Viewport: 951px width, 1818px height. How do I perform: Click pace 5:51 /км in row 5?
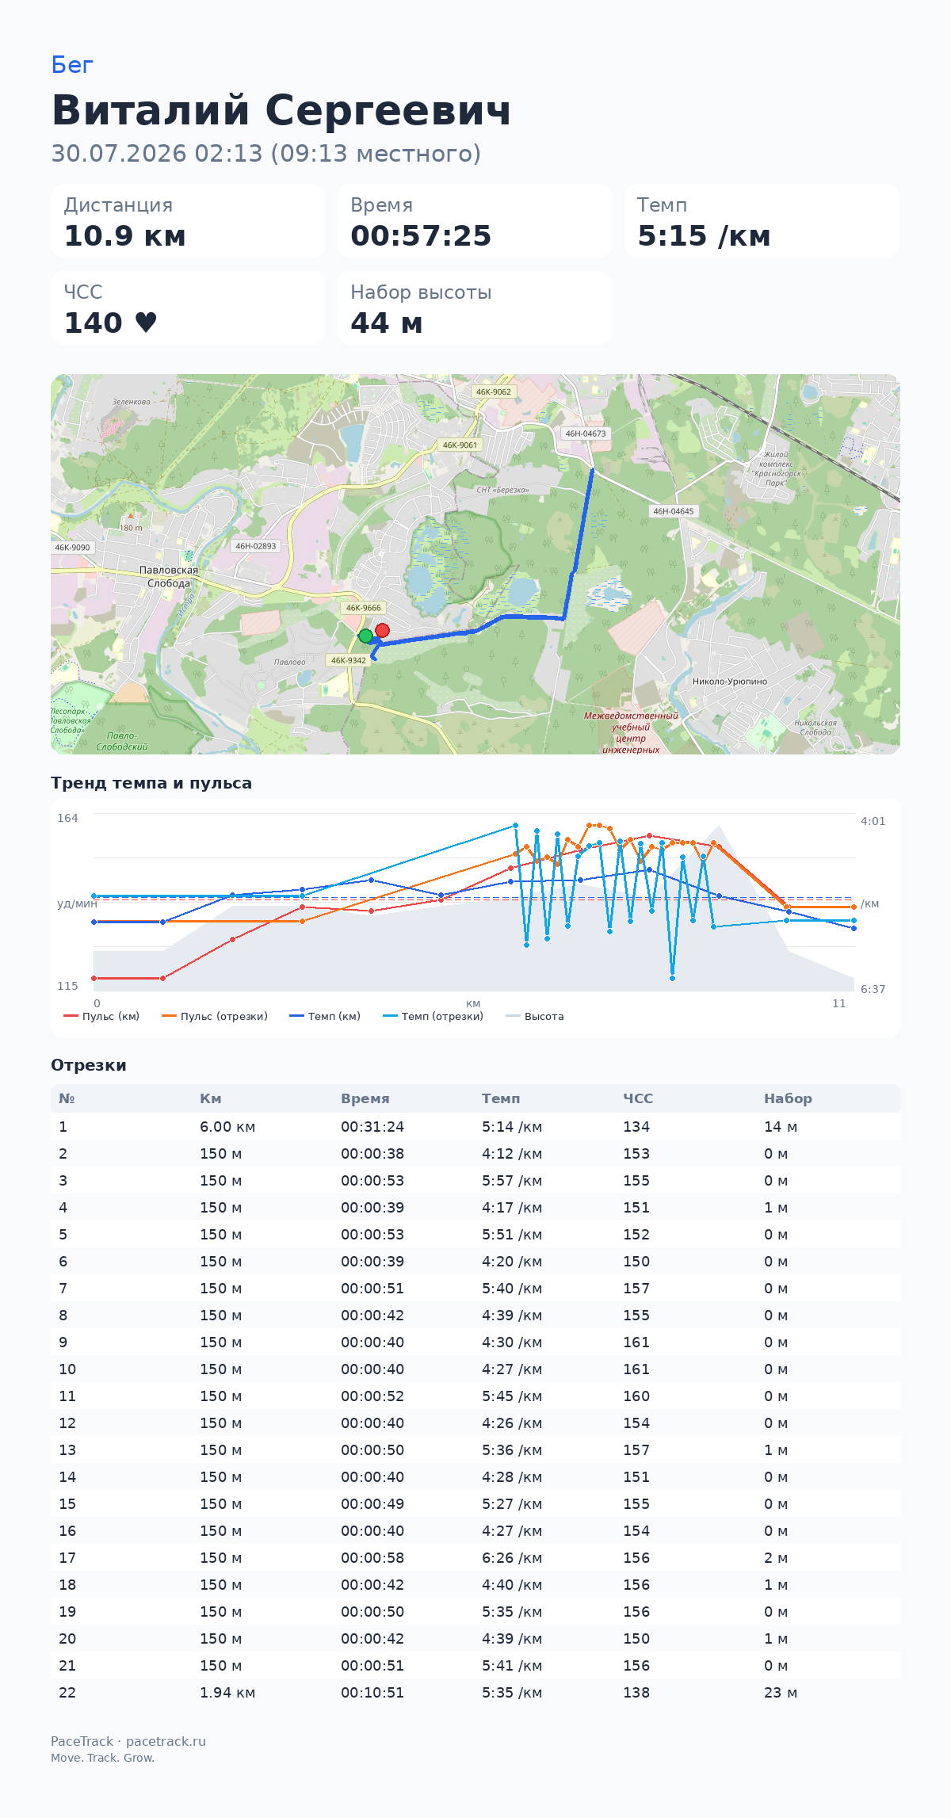tap(512, 1235)
